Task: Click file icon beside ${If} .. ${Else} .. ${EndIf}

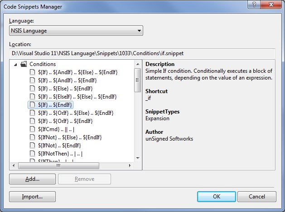Action: (32, 89)
